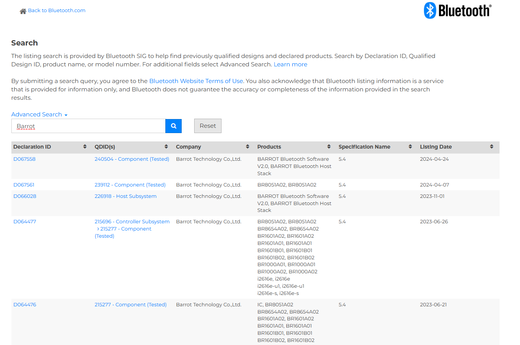Click the home icon beside Back to Bluetooth.com
Image resolution: width=520 pixels, height=345 pixels.
[x=23, y=11]
